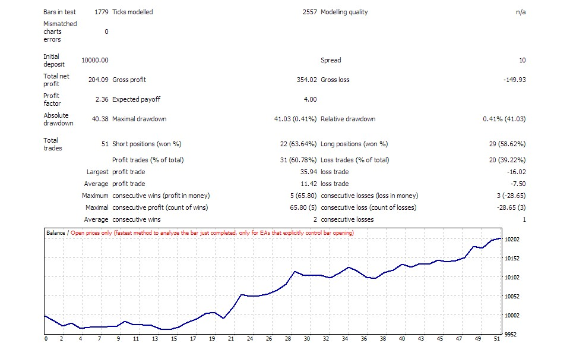
Task: Click the initial deposit value 10000.00
Action: pos(95,60)
